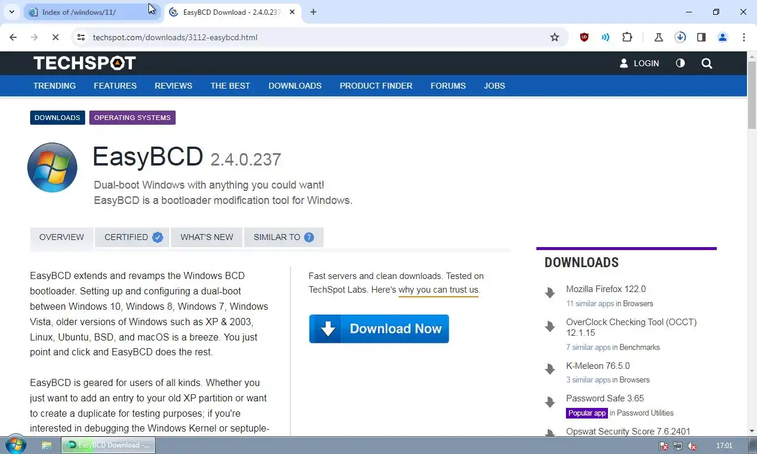Open site information icon in address bar
The width and height of the screenshot is (757, 454).
tap(81, 37)
